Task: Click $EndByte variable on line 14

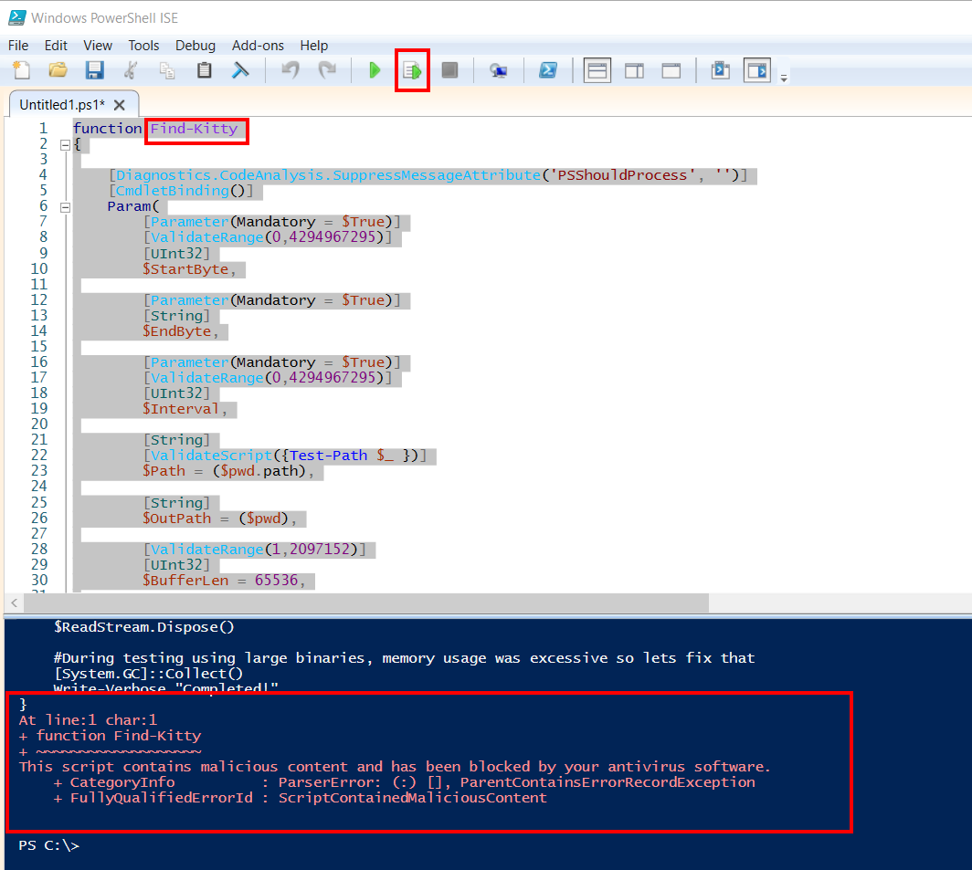Action: [176, 330]
